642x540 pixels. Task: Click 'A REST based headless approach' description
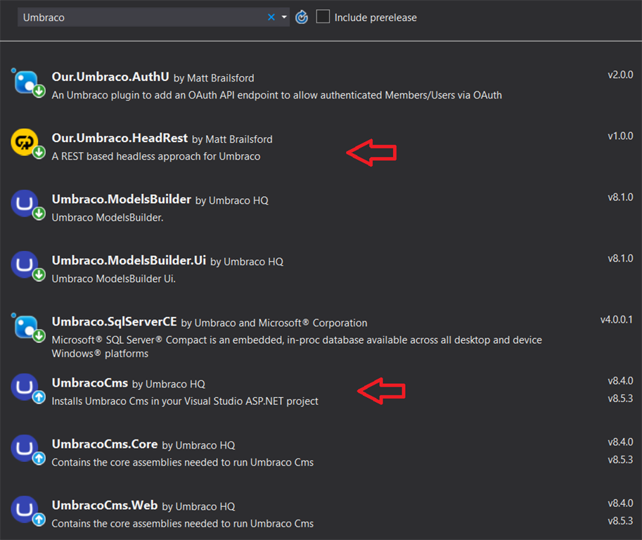click(x=156, y=156)
